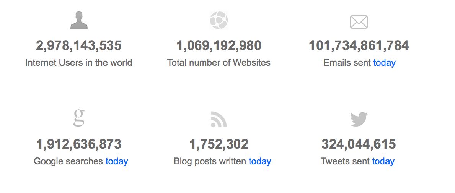Select the 101,734,861,784 emails counter
Viewport: 455px width, 193px height.
pos(359,46)
